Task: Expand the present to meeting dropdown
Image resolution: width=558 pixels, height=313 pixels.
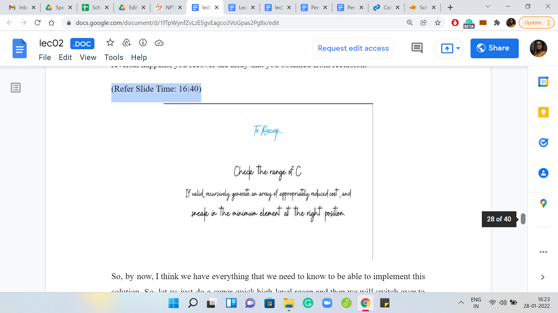Action: pos(458,48)
